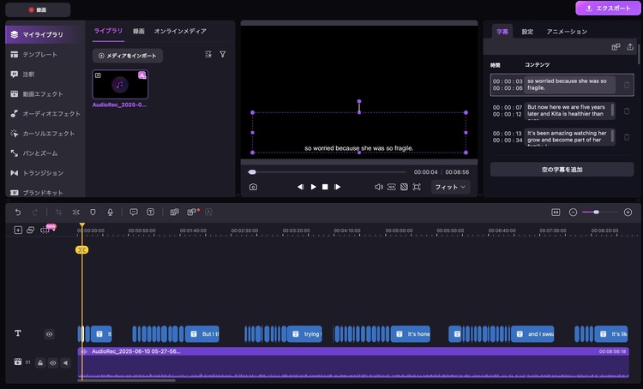Click the filter media funnel icon

click(x=223, y=54)
